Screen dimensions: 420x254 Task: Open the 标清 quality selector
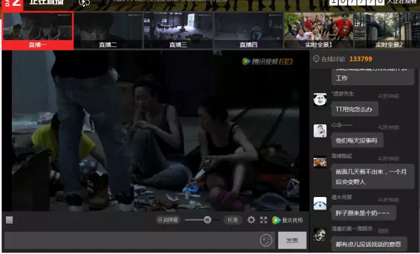[232, 220]
